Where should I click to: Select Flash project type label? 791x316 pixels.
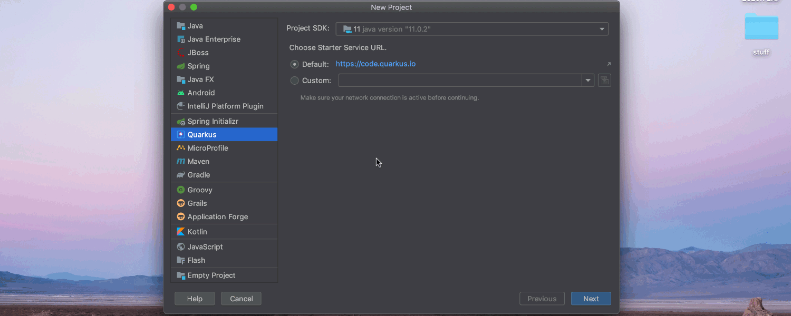[197, 261]
